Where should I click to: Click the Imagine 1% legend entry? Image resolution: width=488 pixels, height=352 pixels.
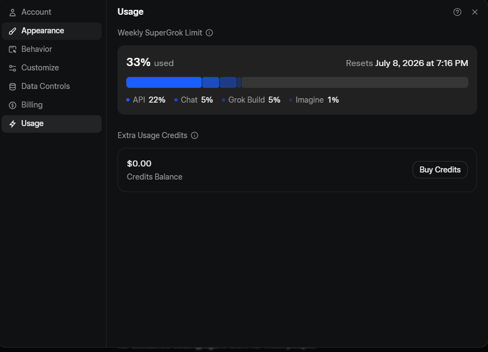point(314,100)
